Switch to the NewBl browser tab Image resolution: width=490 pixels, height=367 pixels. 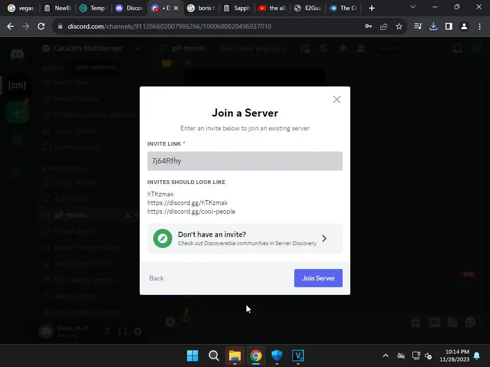coord(57,8)
